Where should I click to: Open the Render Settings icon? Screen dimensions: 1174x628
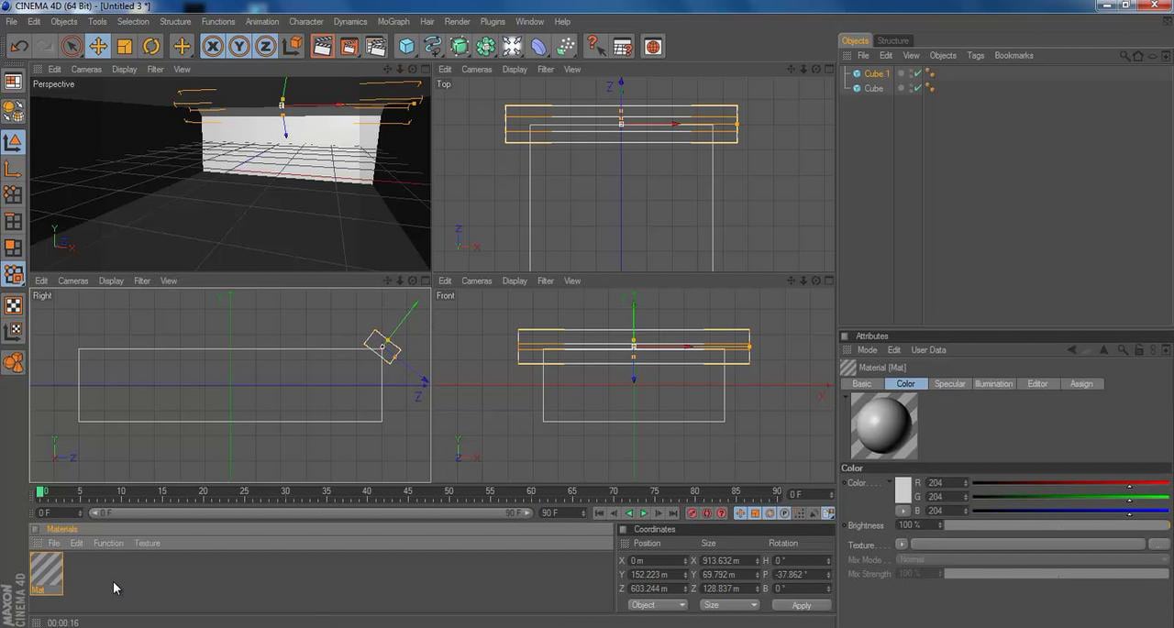click(x=376, y=46)
